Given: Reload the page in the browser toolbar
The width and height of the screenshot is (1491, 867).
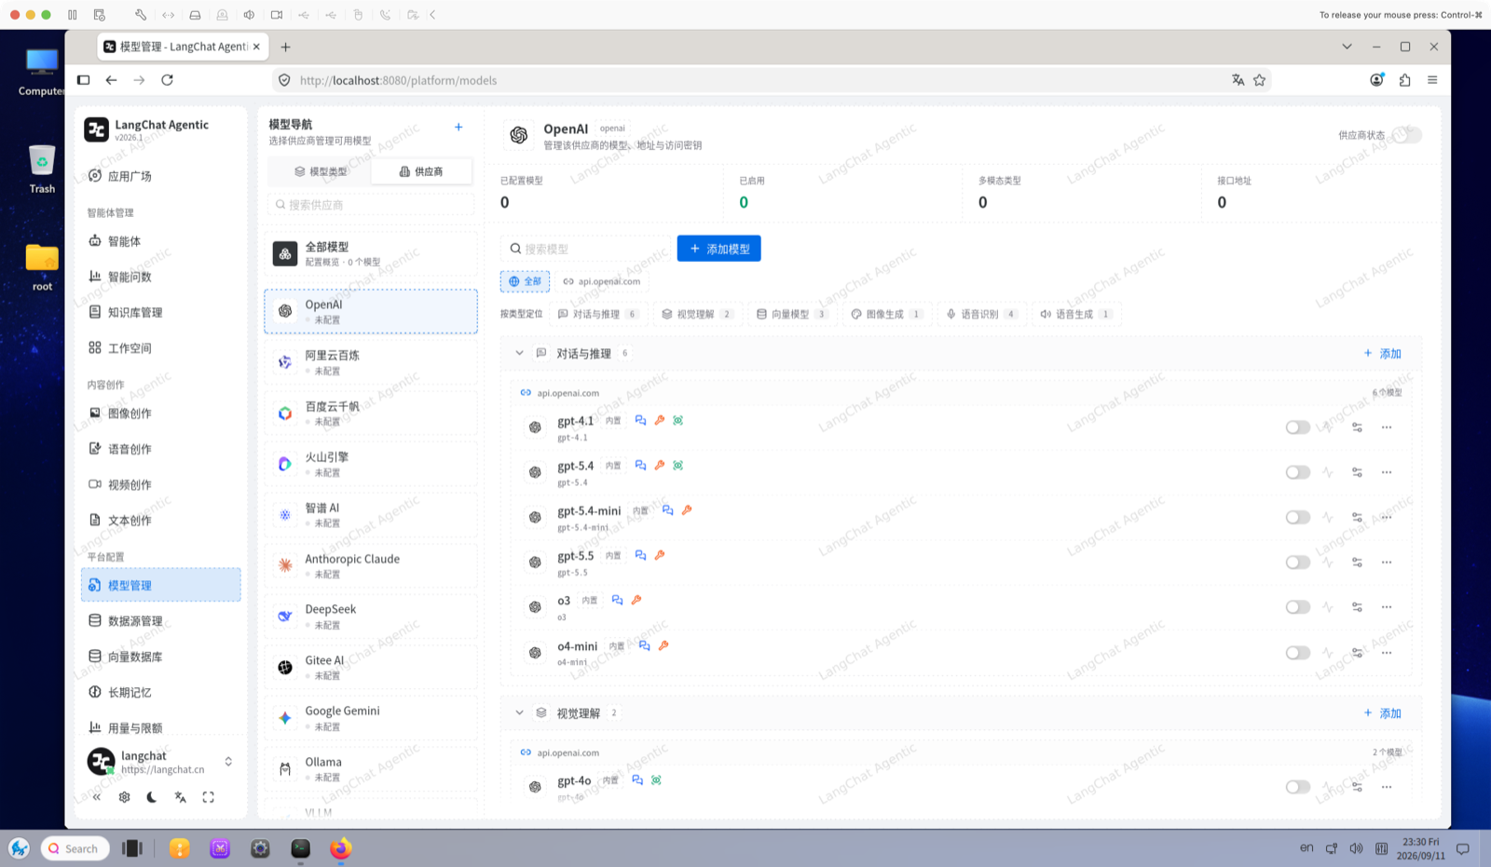Looking at the screenshot, I should coord(167,80).
